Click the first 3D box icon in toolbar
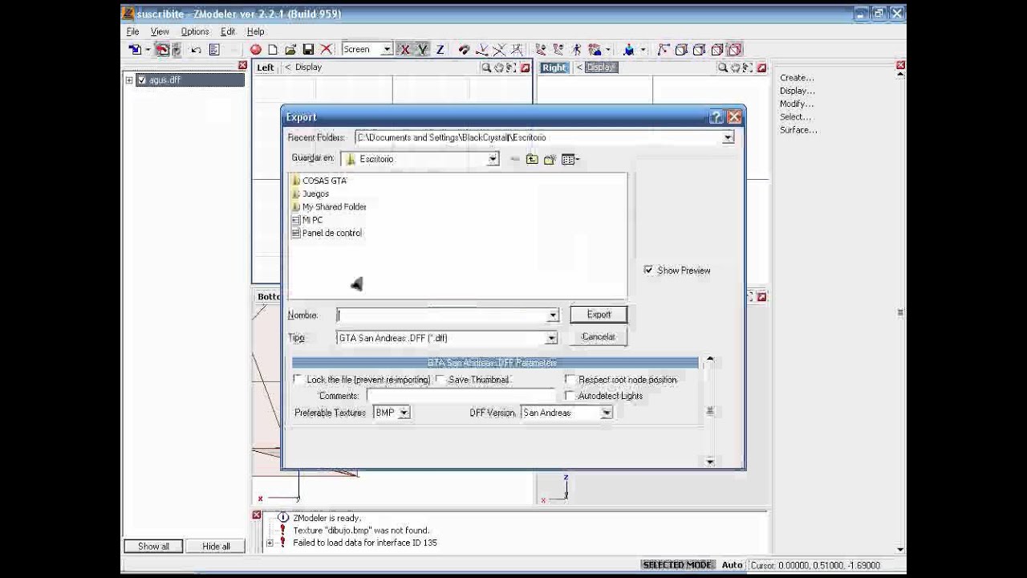The height and width of the screenshot is (578, 1027). click(x=681, y=50)
